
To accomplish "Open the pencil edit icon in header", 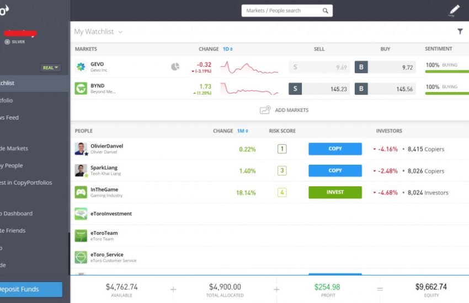I will 454,10.
